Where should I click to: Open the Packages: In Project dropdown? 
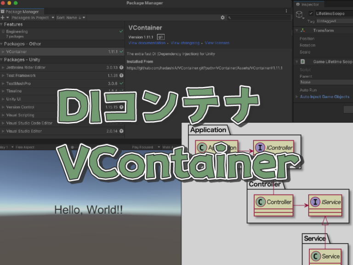point(32,17)
